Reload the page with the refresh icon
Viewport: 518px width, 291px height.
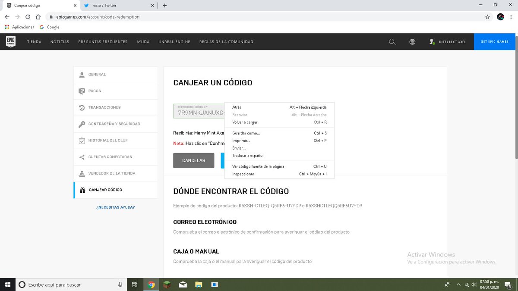pyautogui.click(x=28, y=17)
